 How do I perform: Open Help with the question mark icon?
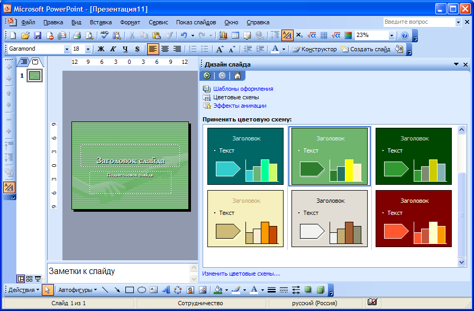click(405, 35)
